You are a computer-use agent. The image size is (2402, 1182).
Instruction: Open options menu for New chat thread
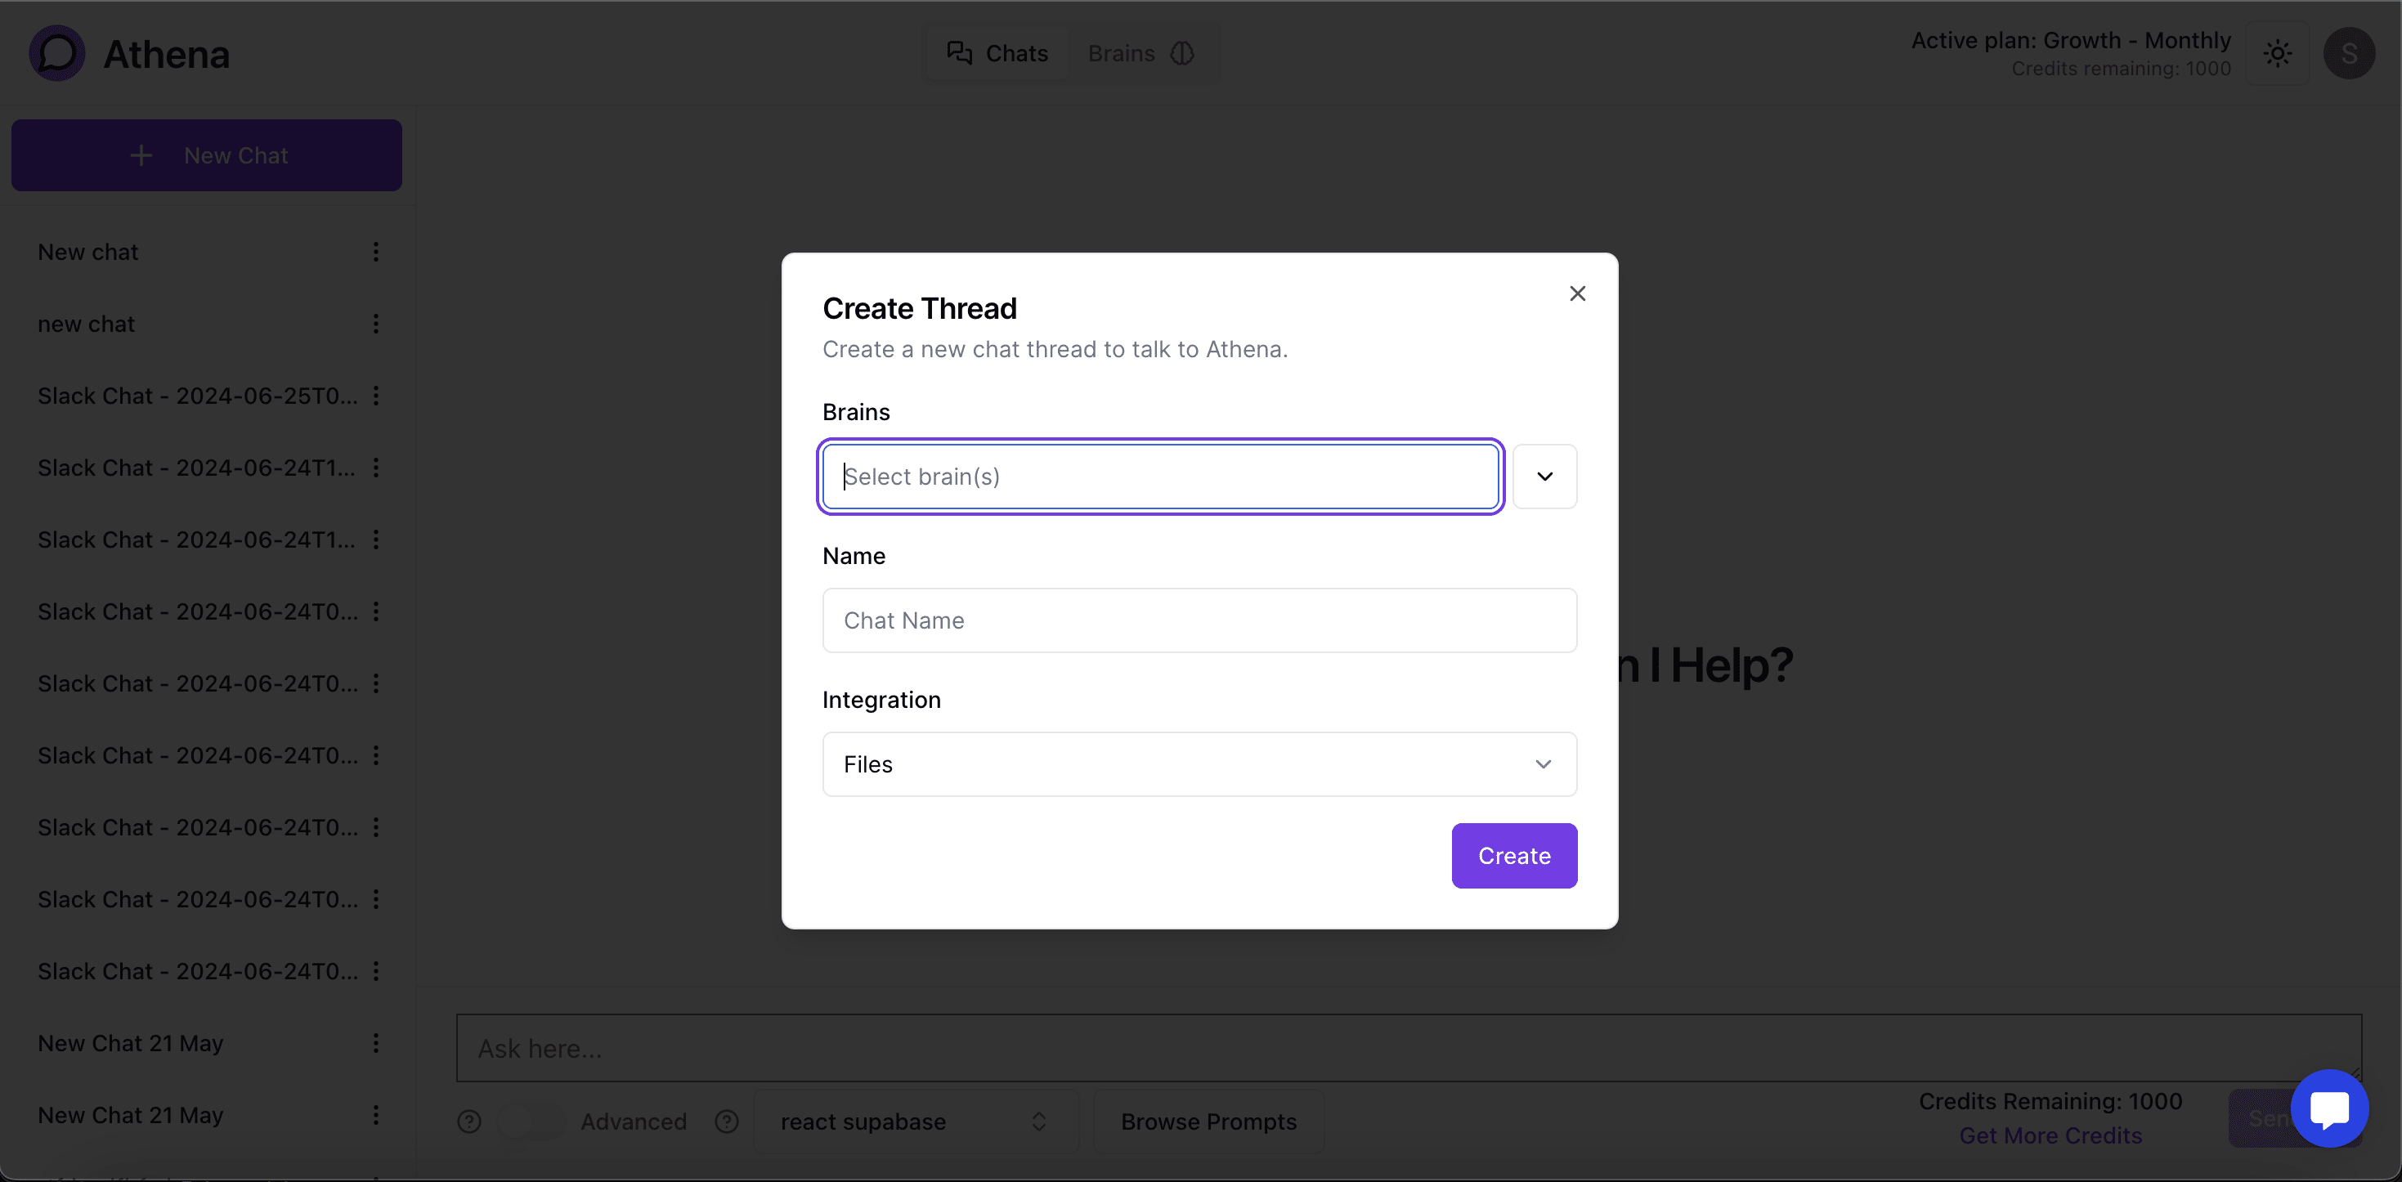tap(376, 252)
